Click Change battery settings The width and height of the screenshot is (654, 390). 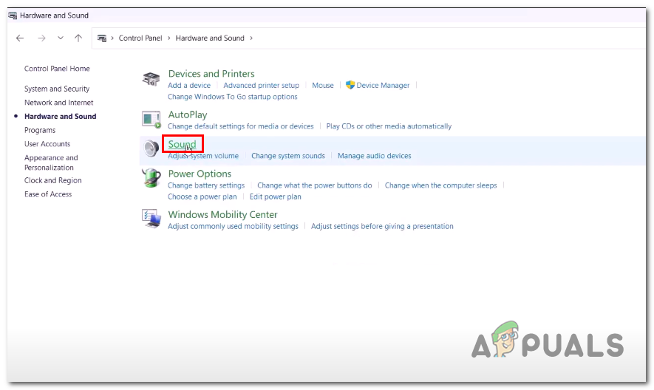pyautogui.click(x=206, y=185)
